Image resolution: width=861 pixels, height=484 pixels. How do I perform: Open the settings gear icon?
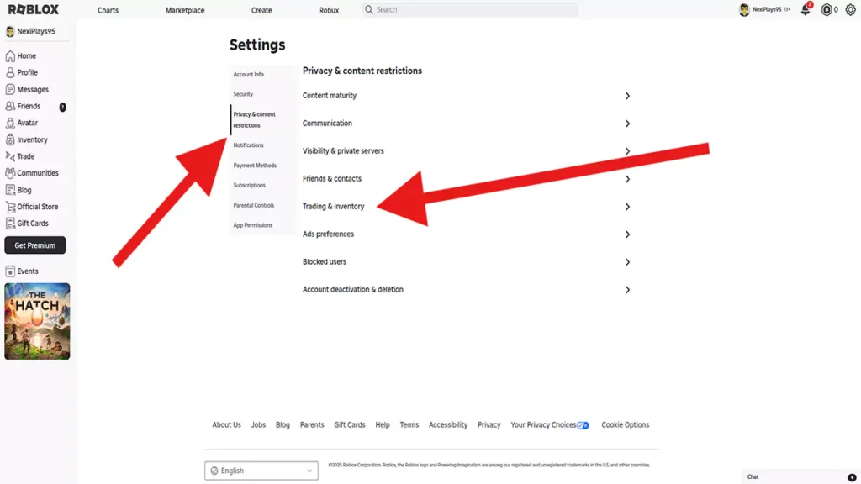pyautogui.click(x=850, y=10)
